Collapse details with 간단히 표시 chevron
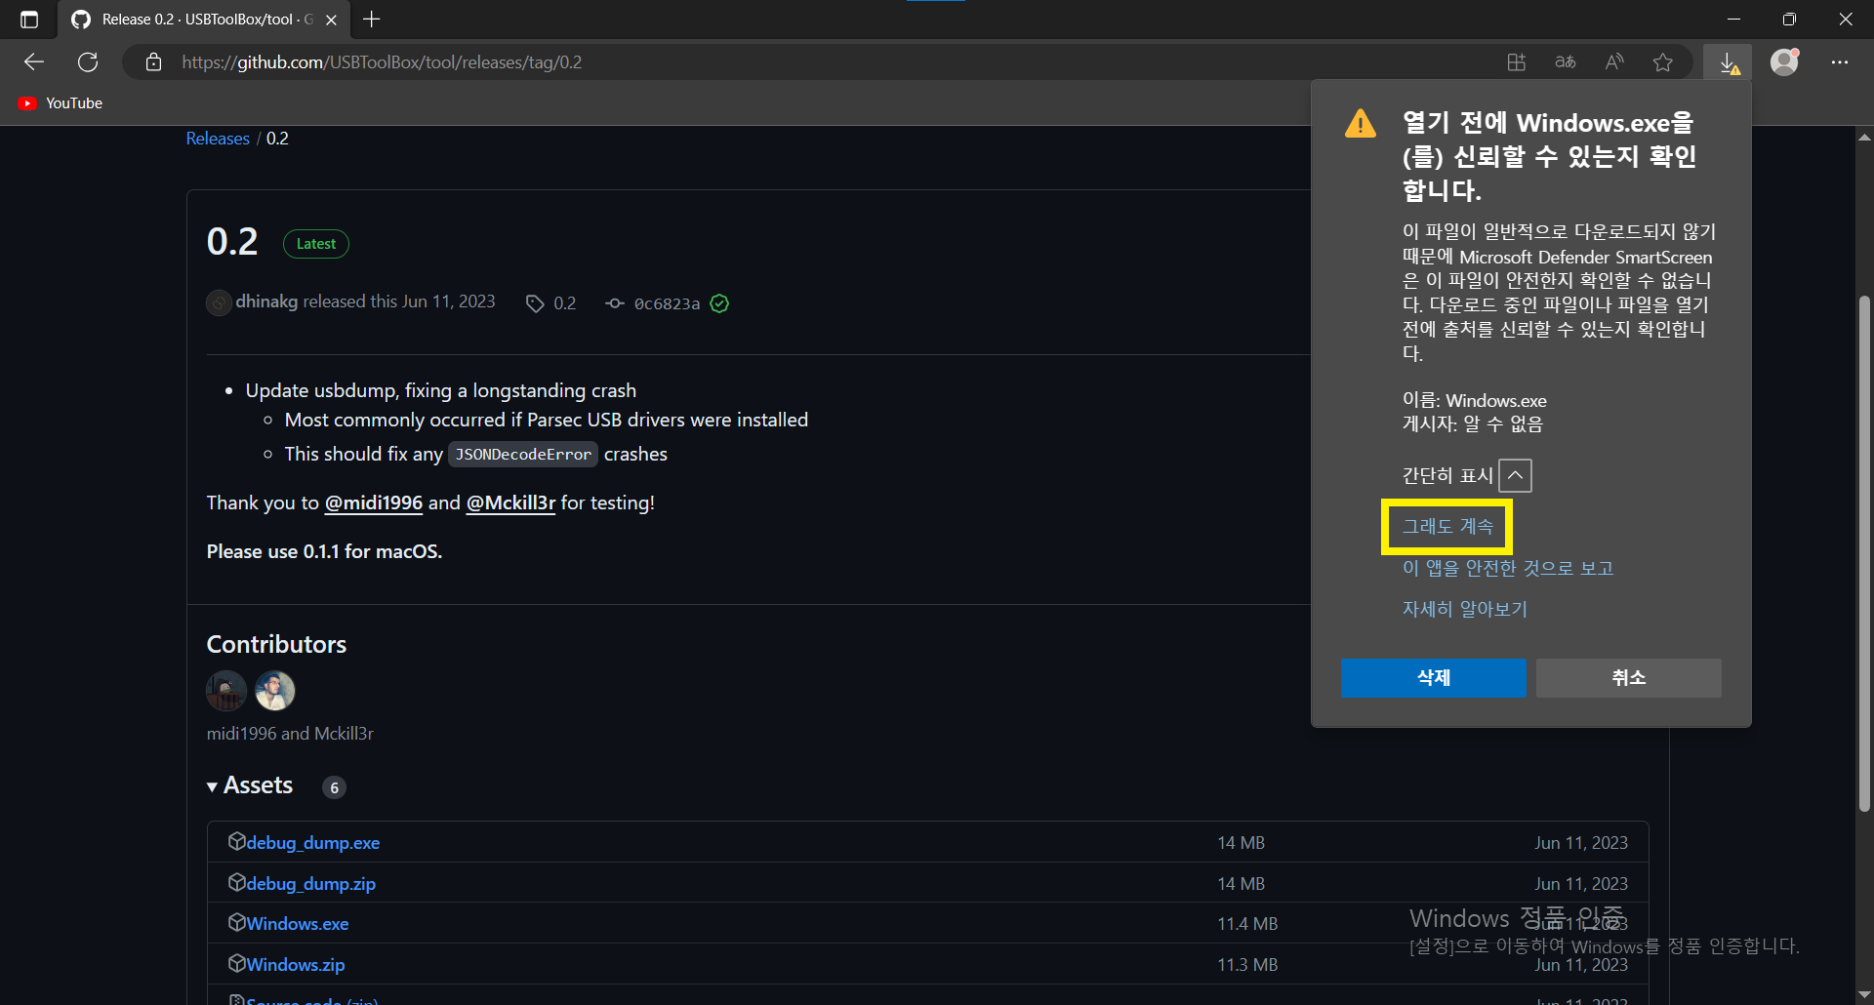This screenshot has width=1874, height=1005. pyautogui.click(x=1515, y=475)
